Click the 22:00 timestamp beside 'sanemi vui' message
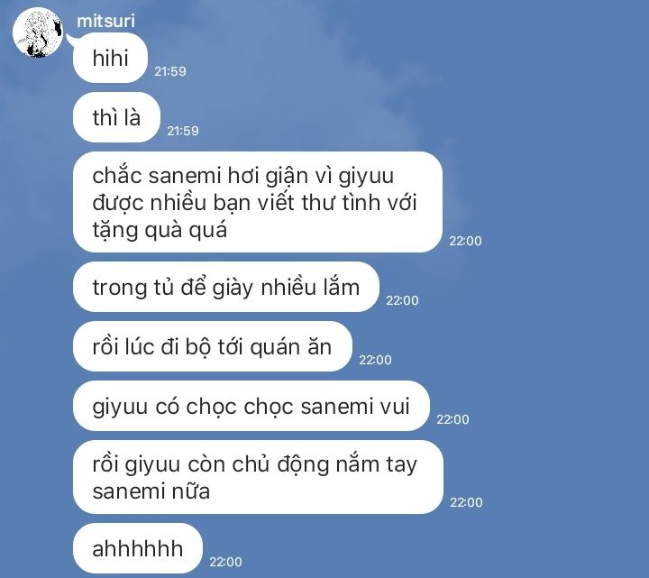This screenshot has height=578, width=649. 452,419
